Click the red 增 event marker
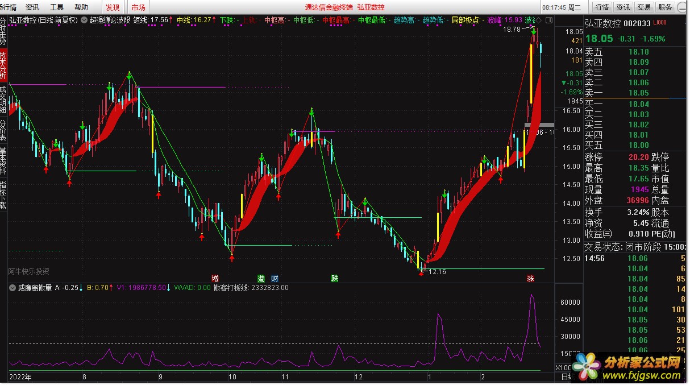This screenshot has height=385, width=690. click(x=215, y=278)
